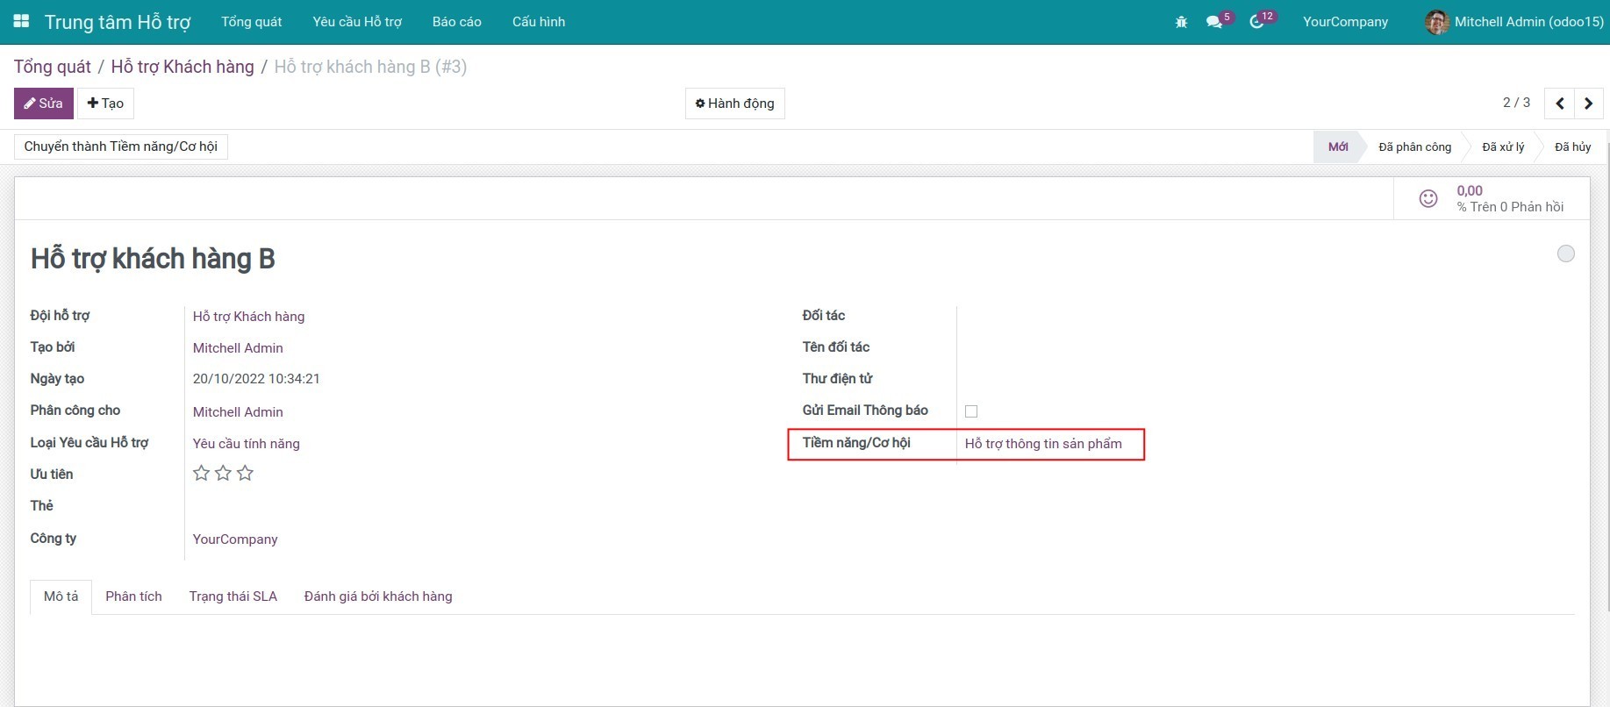
Task: Open the Hành động dropdown
Action: [x=734, y=104]
